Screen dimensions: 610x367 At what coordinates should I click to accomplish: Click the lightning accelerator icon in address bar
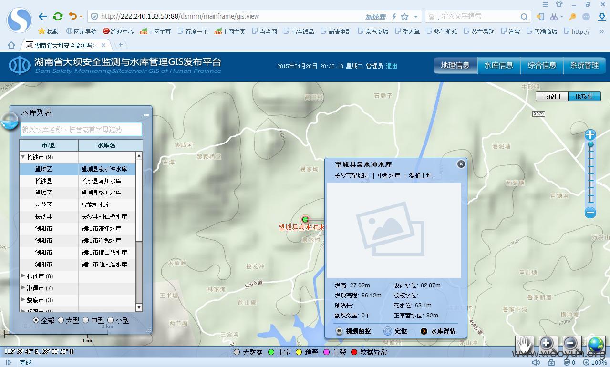pos(394,17)
